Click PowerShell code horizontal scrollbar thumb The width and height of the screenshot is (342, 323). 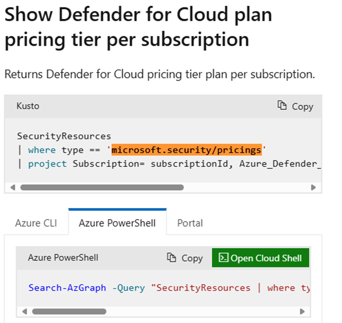(x=69, y=311)
